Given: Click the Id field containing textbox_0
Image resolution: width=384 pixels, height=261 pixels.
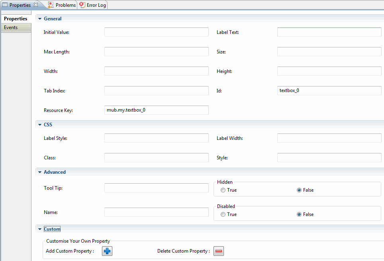Looking at the screenshot, I should [329, 91].
